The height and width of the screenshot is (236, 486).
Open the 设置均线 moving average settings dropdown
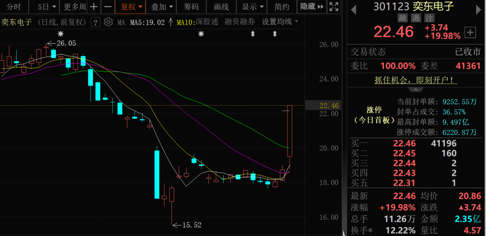pyautogui.click(x=280, y=22)
